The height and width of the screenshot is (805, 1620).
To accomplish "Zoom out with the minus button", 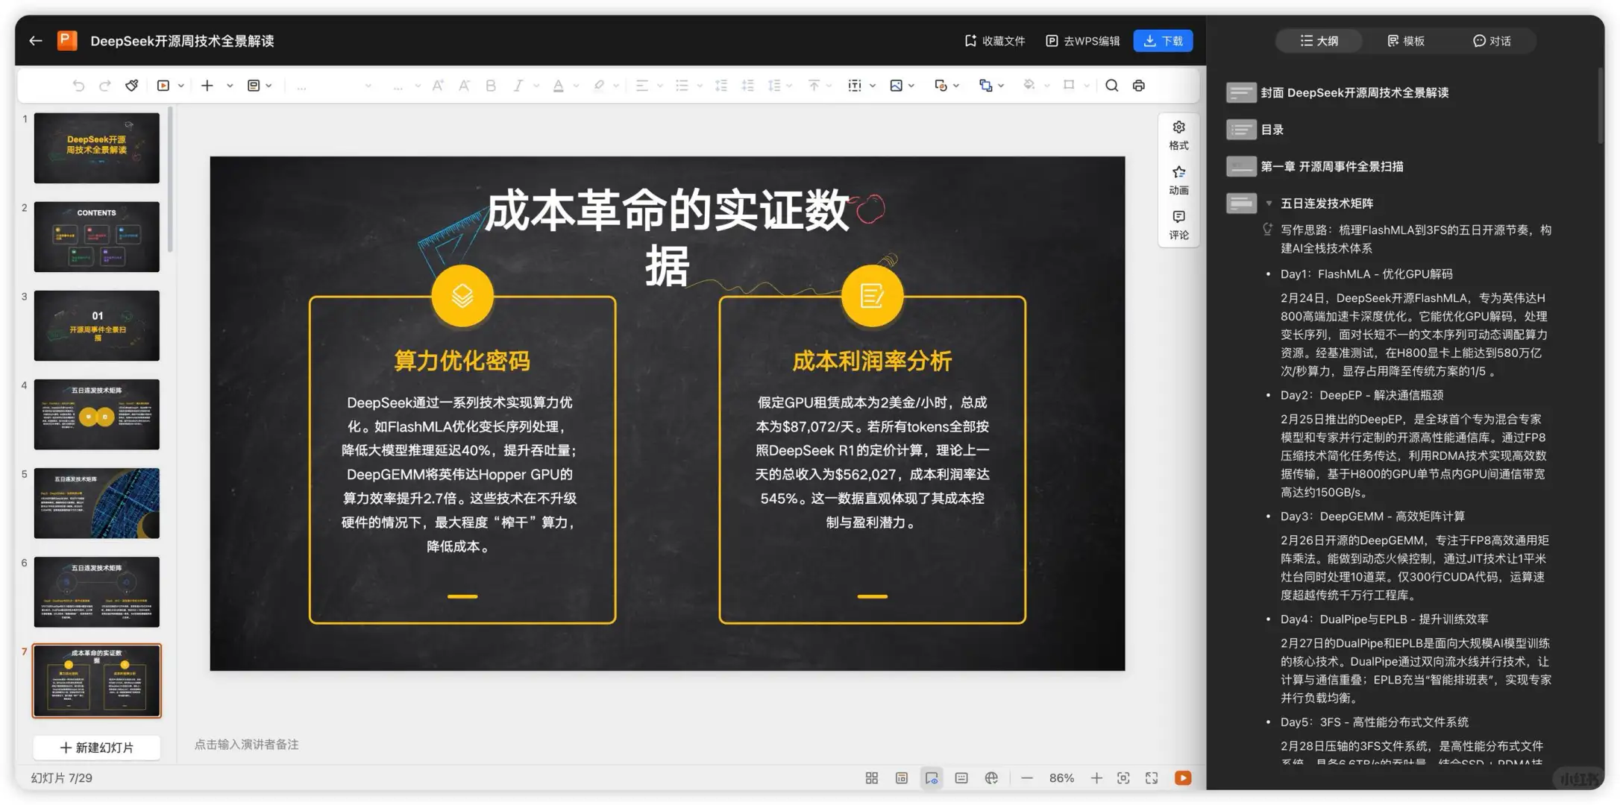I will tap(1027, 778).
